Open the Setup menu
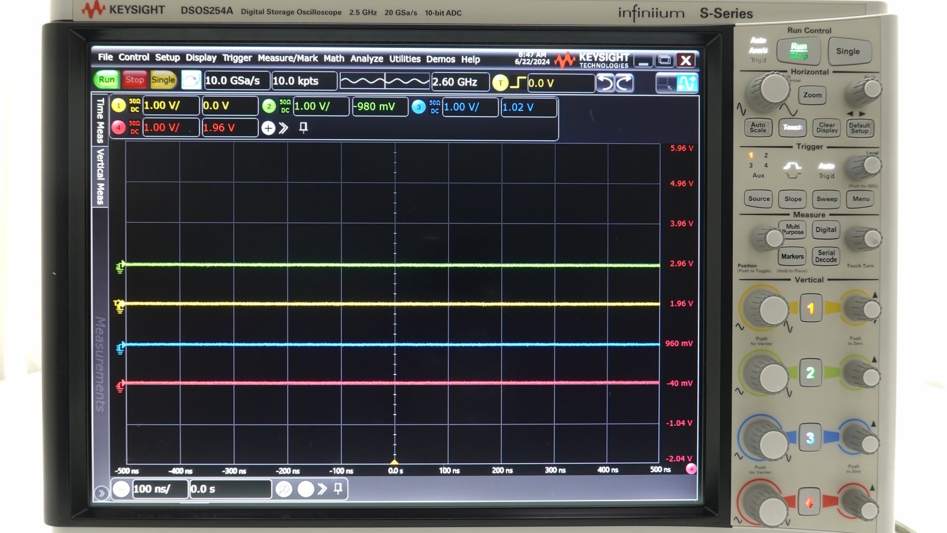The image size is (947, 533). [168, 57]
